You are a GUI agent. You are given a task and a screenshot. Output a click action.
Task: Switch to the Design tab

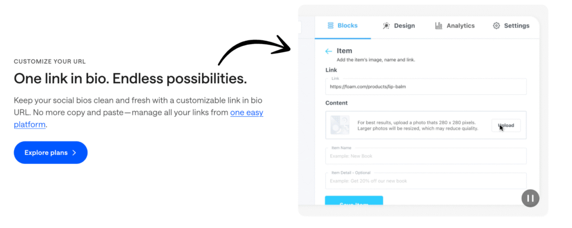[x=399, y=26]
